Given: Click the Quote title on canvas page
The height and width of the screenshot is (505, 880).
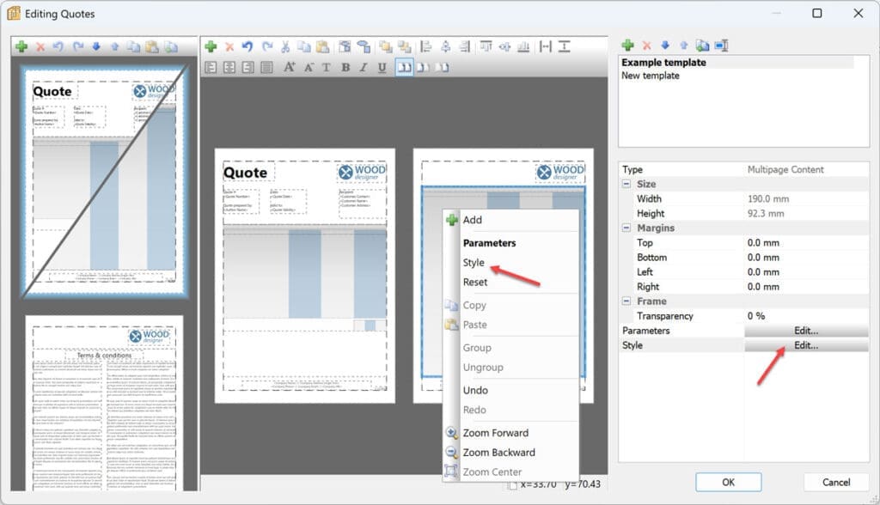Looking at the screenshot, I should coord(245,173).
